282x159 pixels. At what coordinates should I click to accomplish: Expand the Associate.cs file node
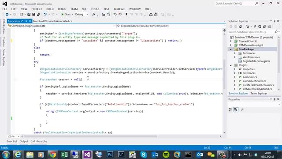pos(234,77)
